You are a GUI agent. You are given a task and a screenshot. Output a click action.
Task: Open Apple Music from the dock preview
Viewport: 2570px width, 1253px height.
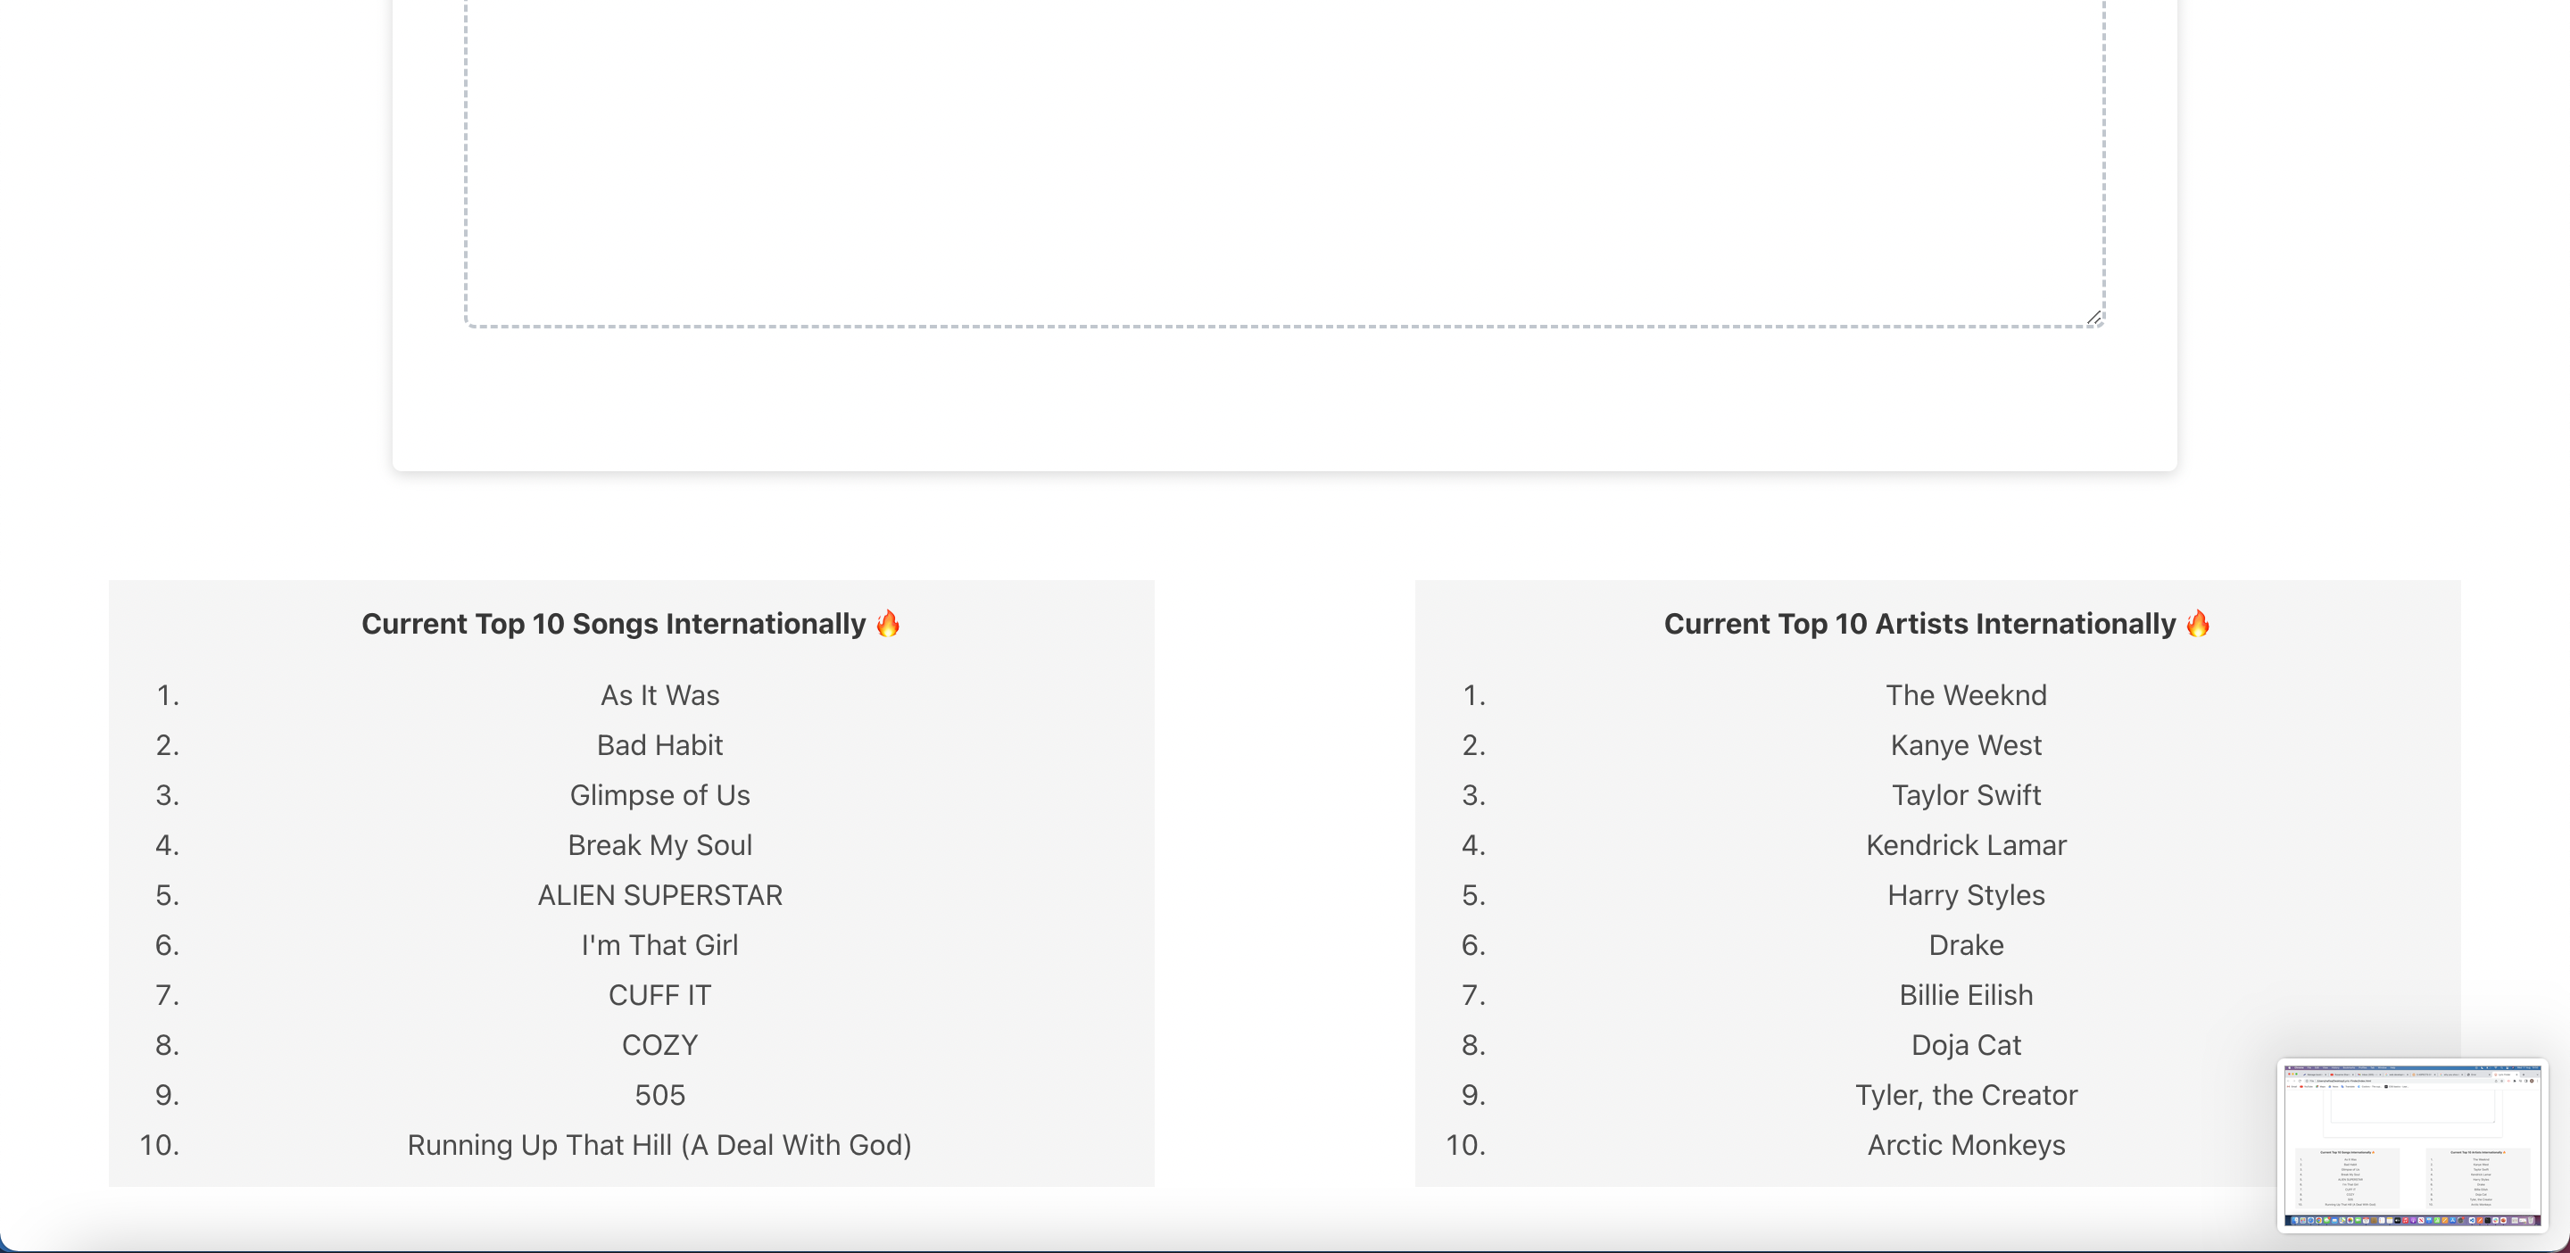pyautogui.click(x=2406, y=1221)
